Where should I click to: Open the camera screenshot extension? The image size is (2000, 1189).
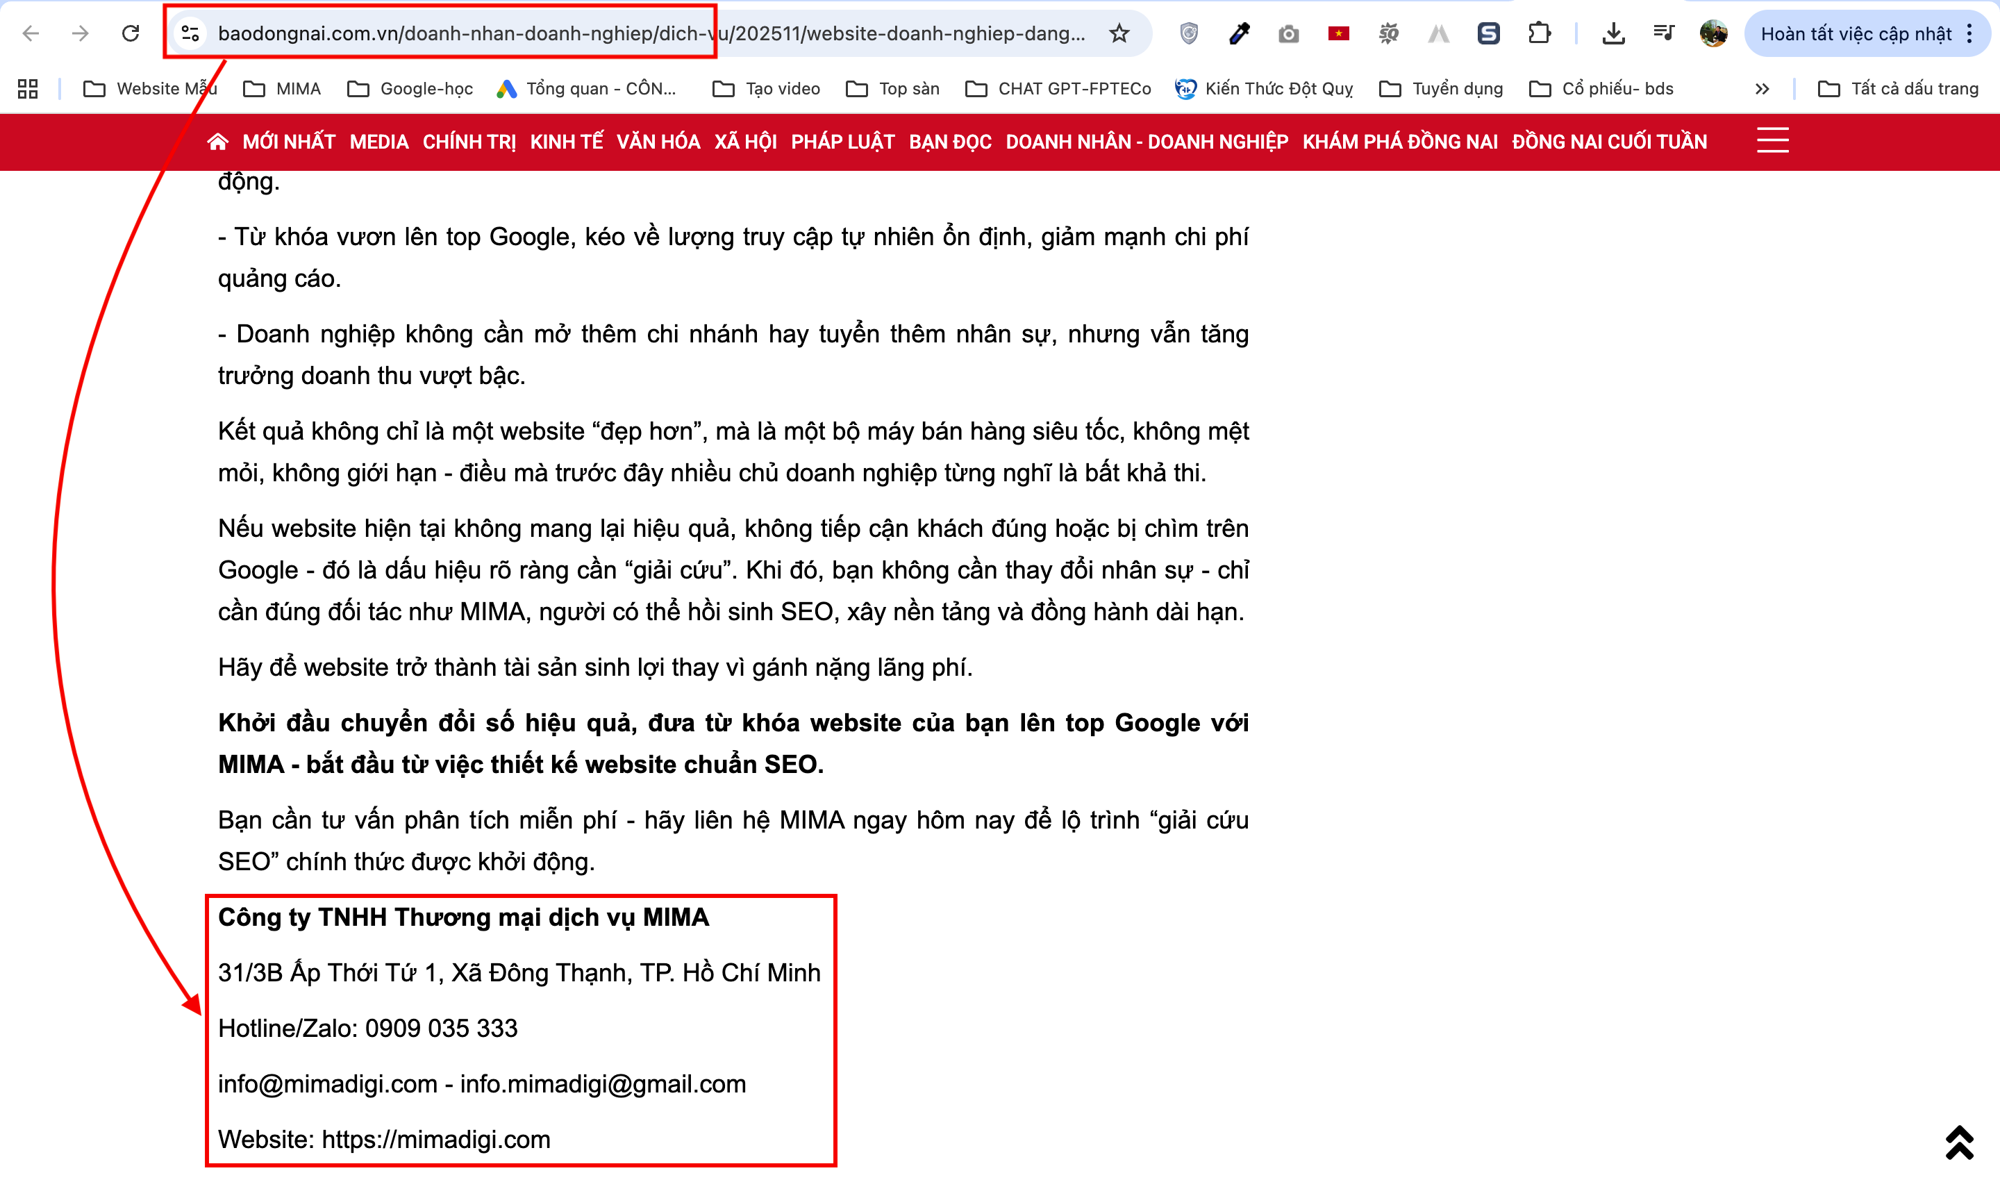click(x=1288, y=33)
